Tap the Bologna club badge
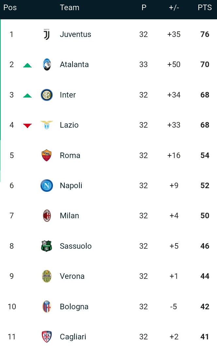Viewport: 217px width, 360px height. (x=47, y=307)
